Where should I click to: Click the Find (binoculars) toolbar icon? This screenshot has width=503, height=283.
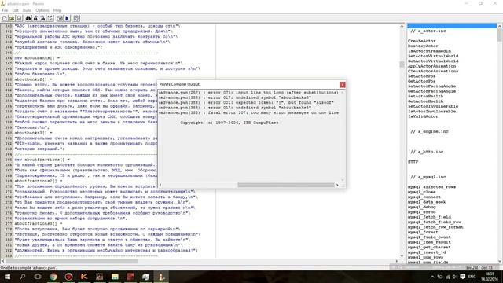pos(28,18)
